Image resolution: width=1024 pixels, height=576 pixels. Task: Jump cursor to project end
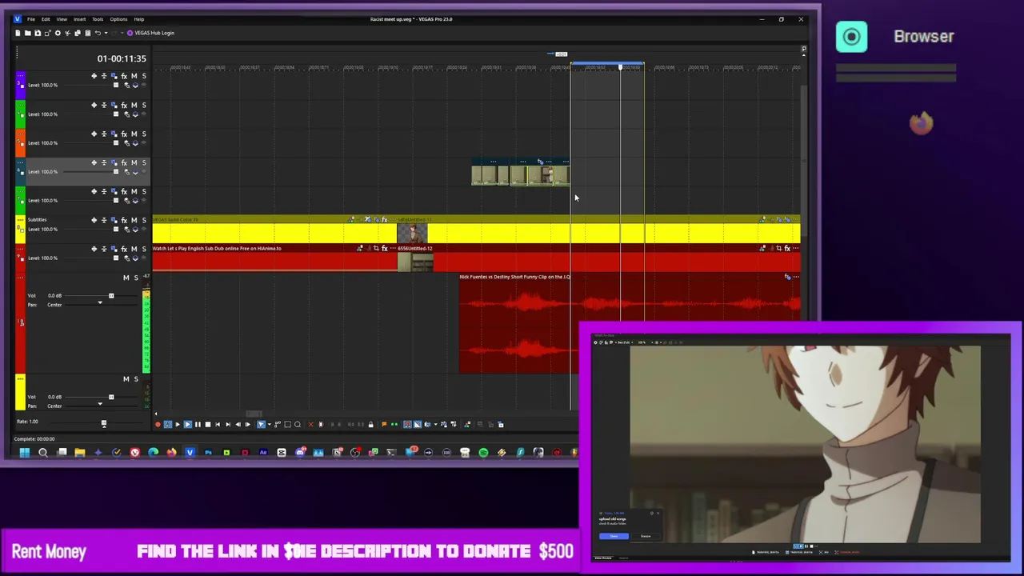[x=228, y=424]
